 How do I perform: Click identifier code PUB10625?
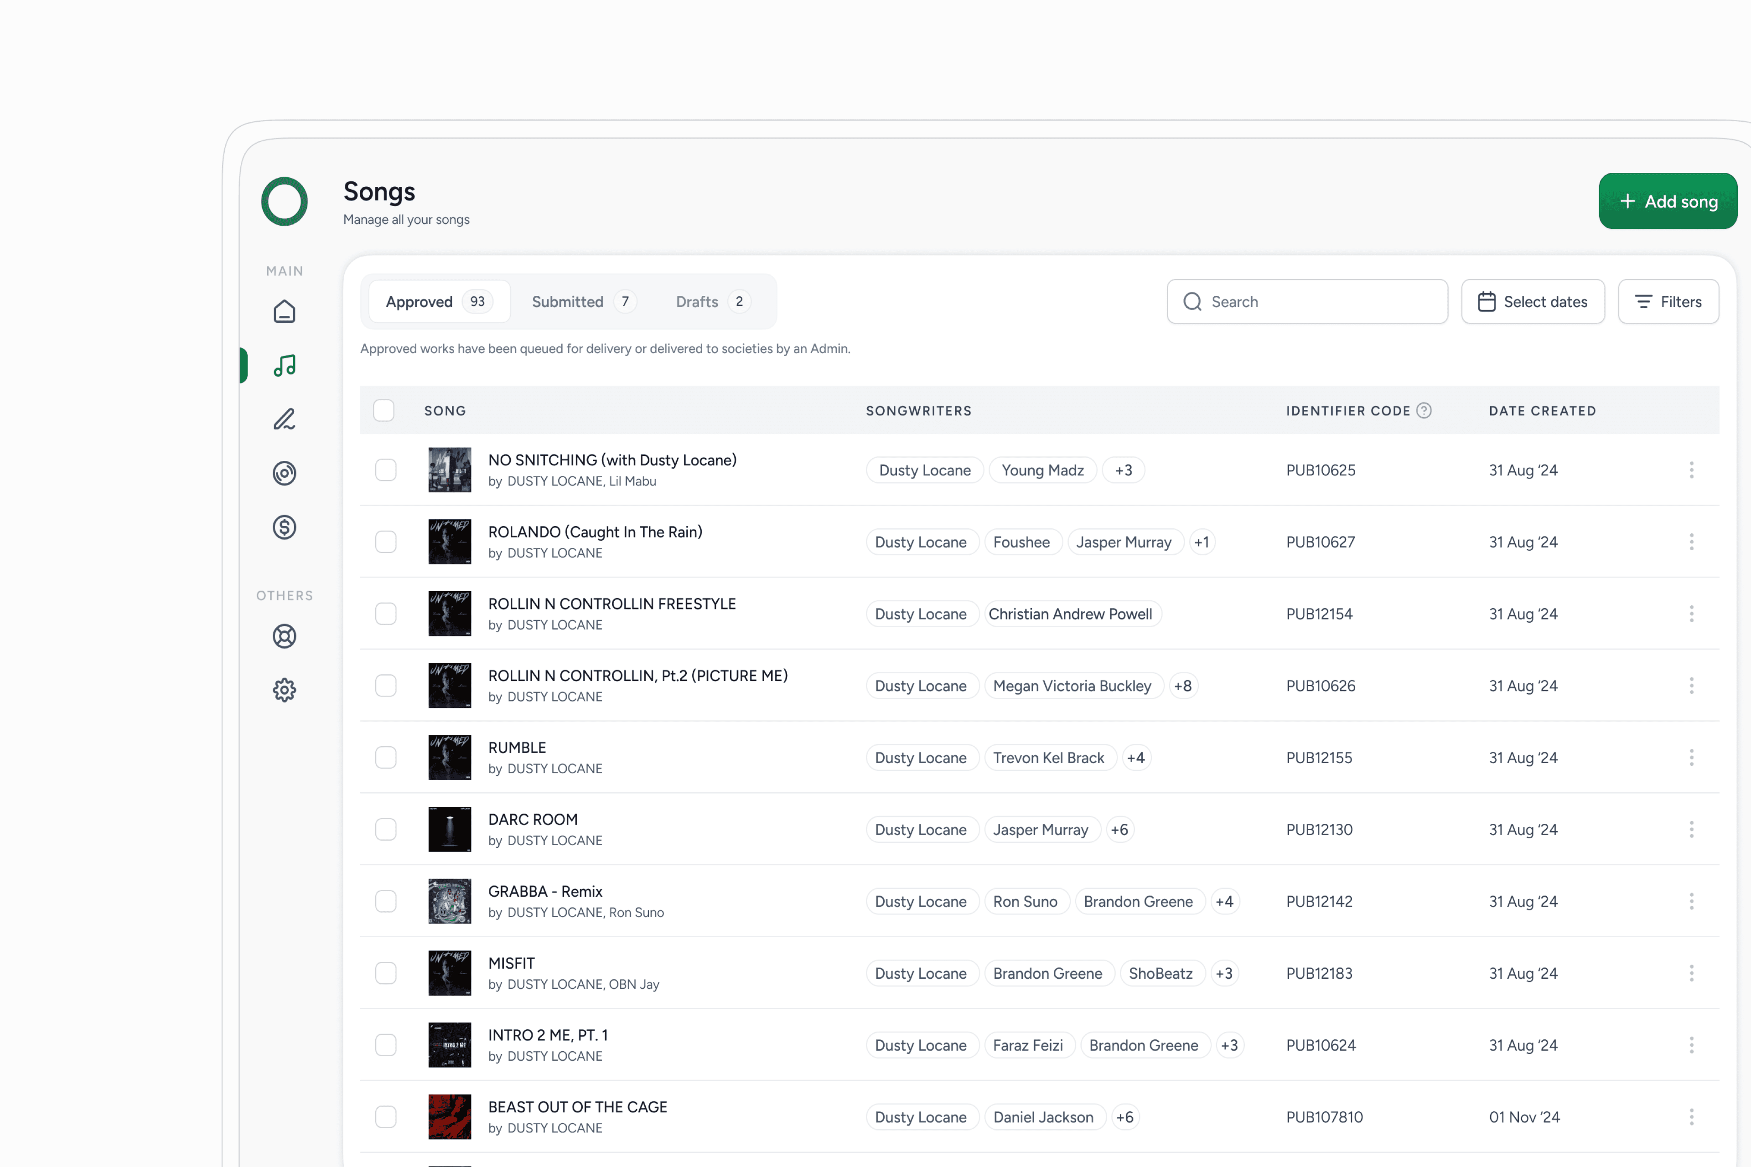point(1321,470)
